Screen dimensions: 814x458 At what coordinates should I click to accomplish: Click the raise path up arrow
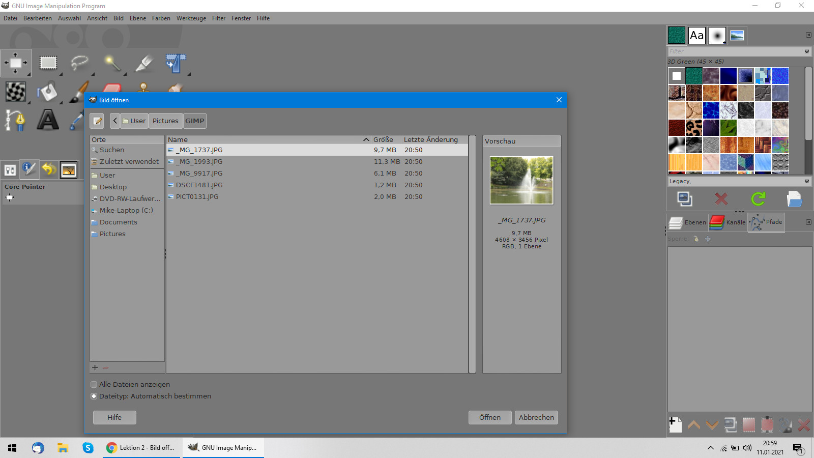point(694,425)
